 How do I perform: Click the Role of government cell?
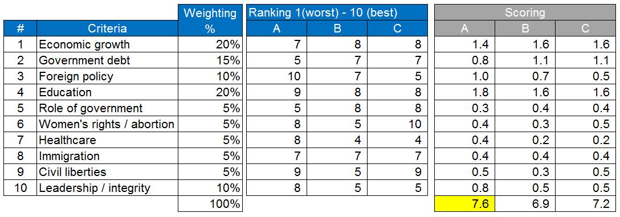[x=107, y=108]
